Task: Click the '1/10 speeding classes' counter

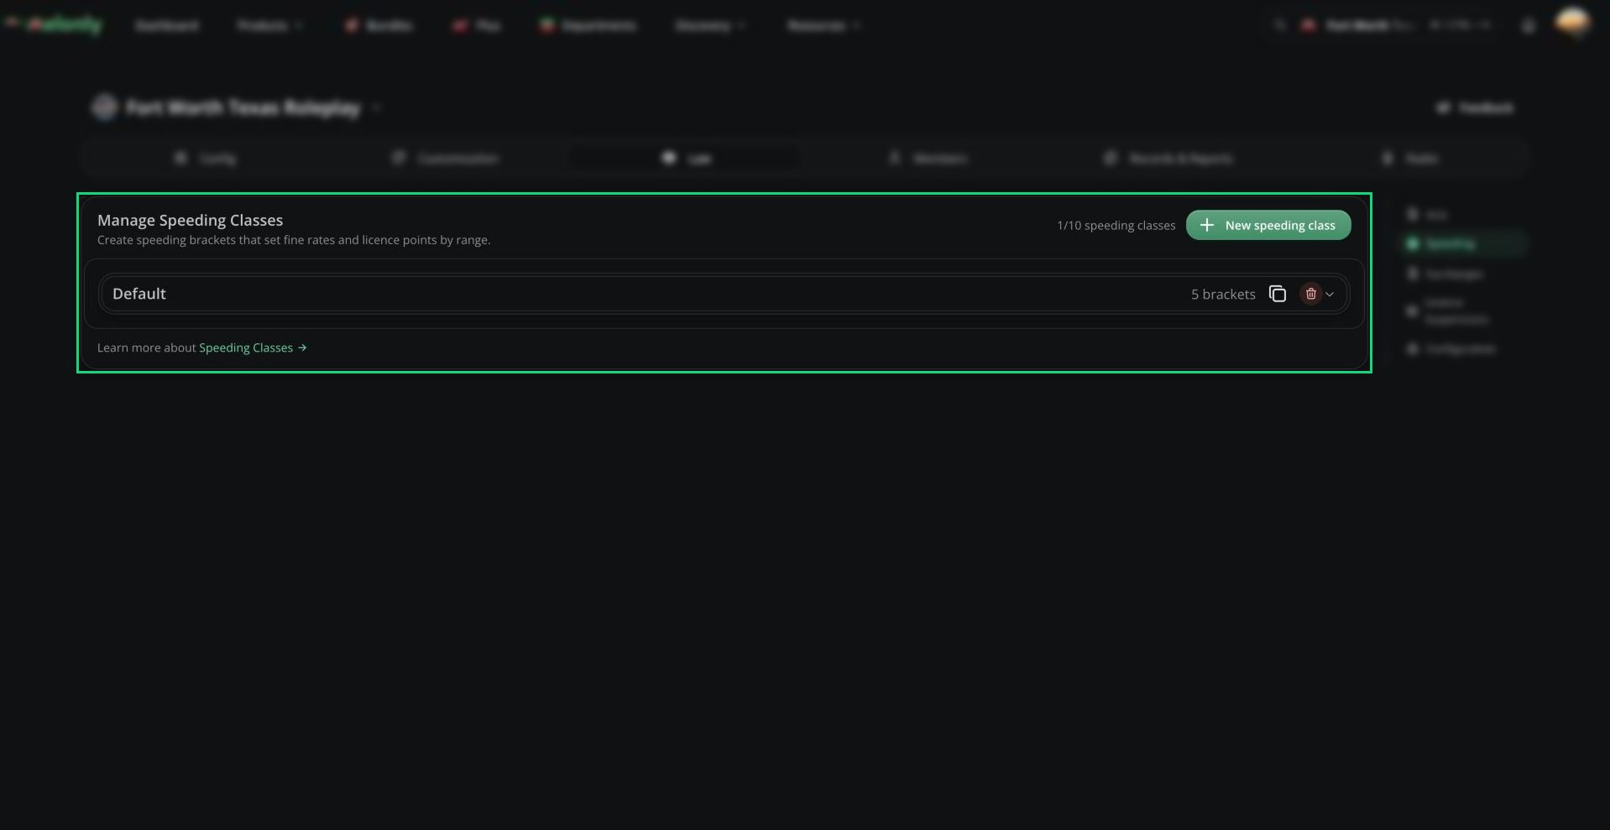Action: pos(1116,225)
